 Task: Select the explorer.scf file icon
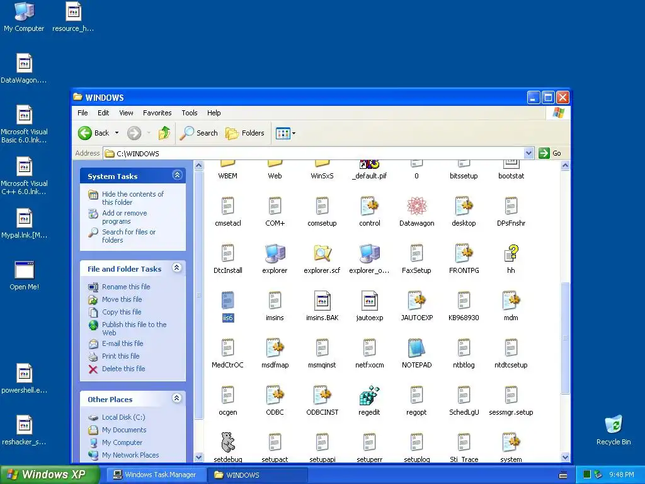[322, 253]
